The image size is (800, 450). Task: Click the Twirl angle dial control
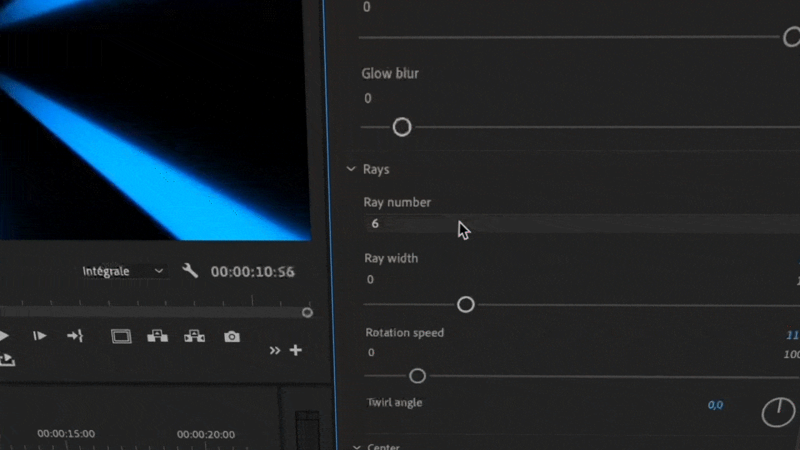778,412
